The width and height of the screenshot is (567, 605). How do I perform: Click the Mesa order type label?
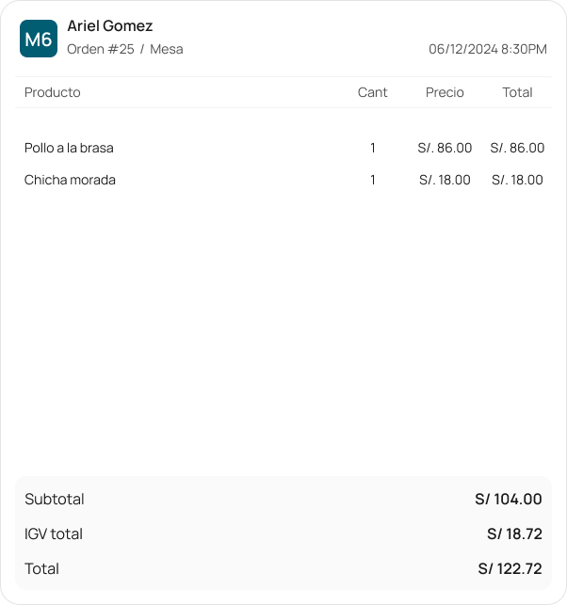pyautogui.click(x=167, y=49)
